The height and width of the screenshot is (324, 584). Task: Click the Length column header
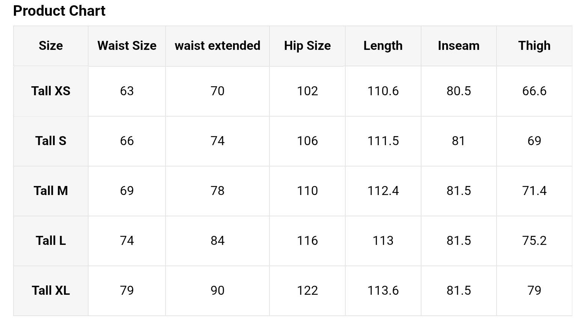pos(383,46)
